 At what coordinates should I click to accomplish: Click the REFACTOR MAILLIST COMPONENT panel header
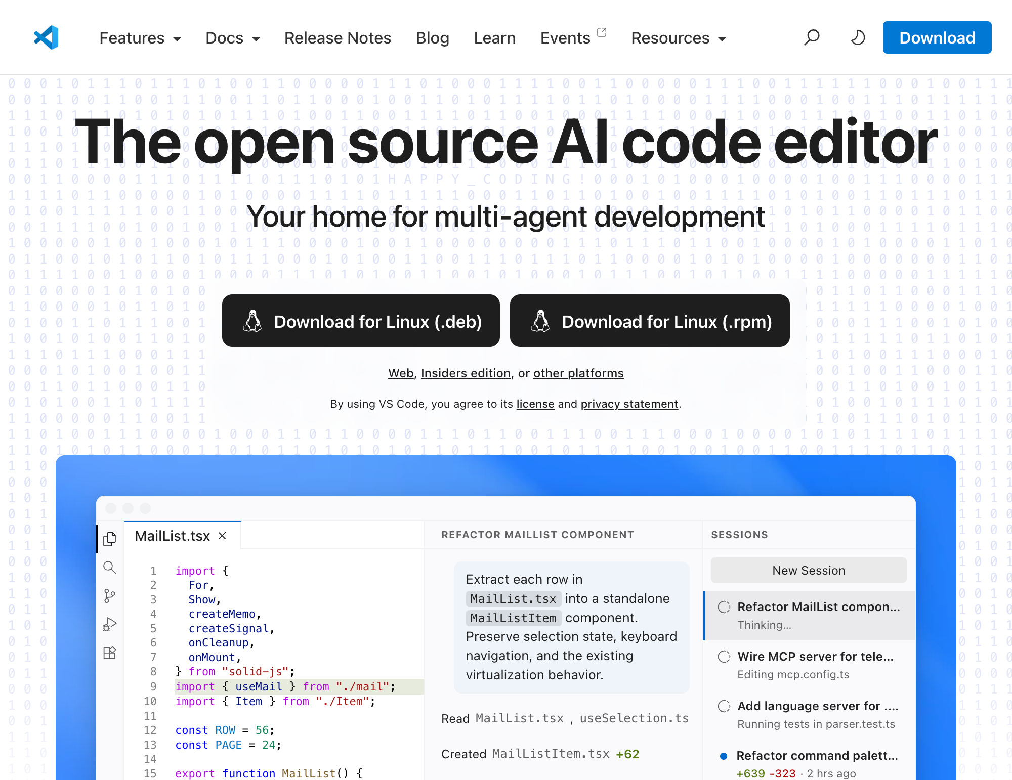[537, 535]
